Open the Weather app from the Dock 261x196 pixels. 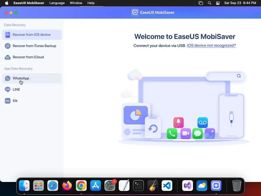pos(202,186)
